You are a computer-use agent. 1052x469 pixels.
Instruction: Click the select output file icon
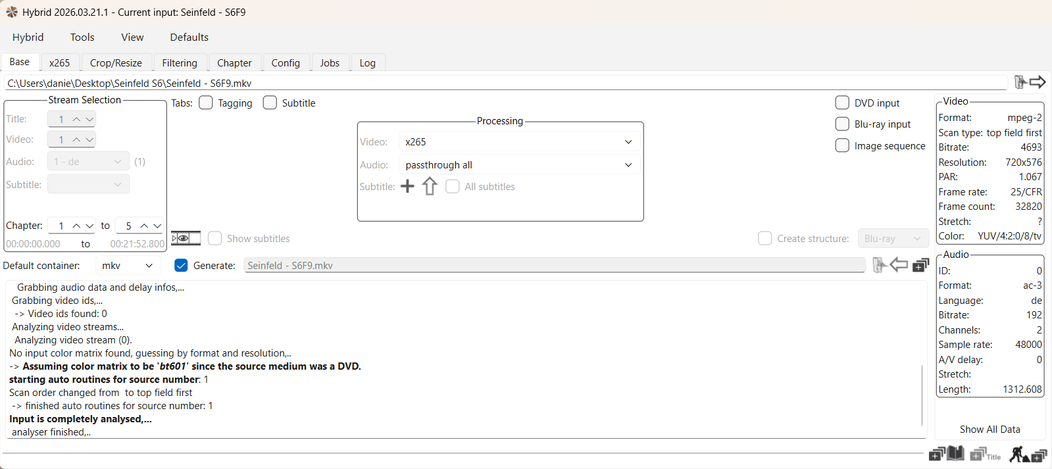click(x=879, y=265)
